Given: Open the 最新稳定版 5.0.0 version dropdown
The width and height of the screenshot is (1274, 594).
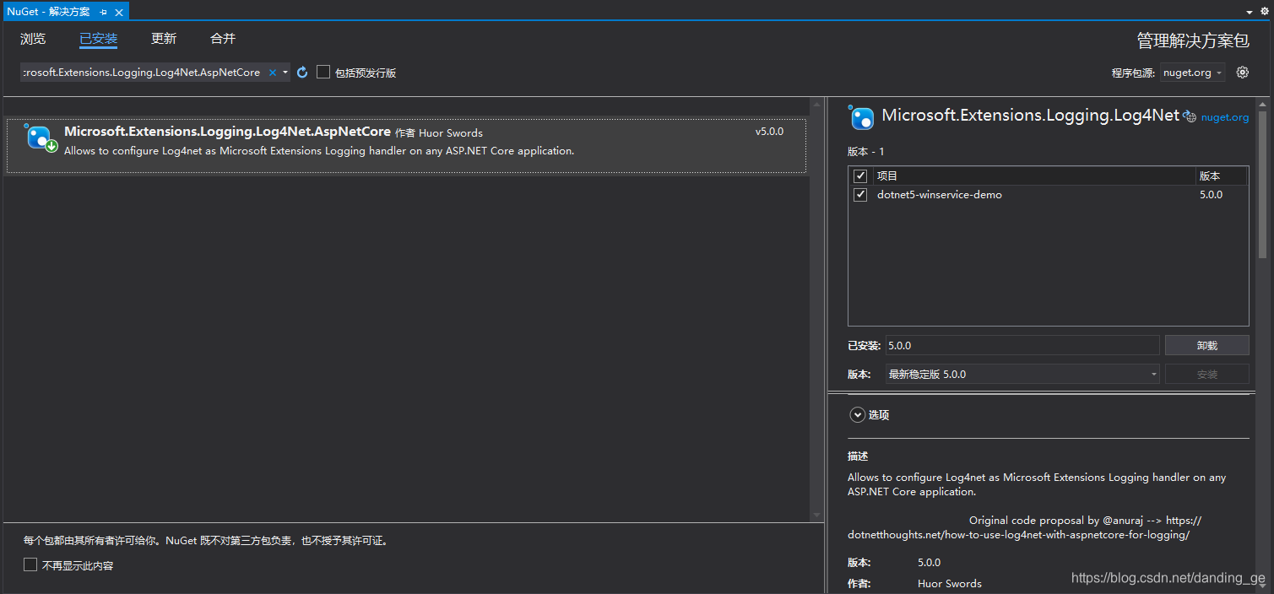Looking at the screenshot, I should point(1022,374).
